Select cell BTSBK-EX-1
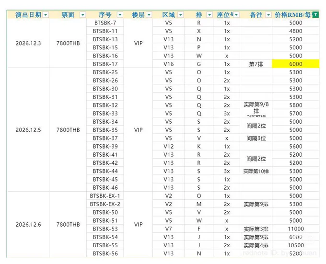 pos(105,196)
